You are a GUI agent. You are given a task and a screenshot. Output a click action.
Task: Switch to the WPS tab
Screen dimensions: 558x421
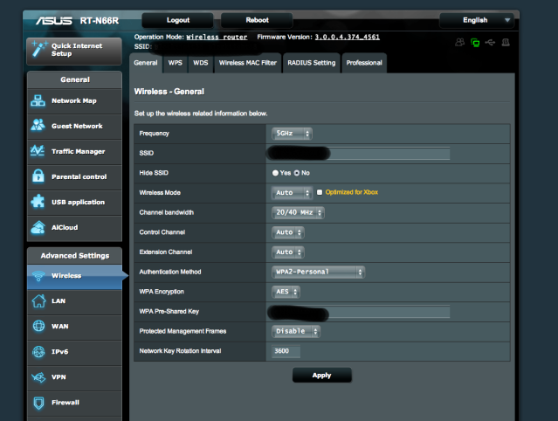click(x=176, y=63)
